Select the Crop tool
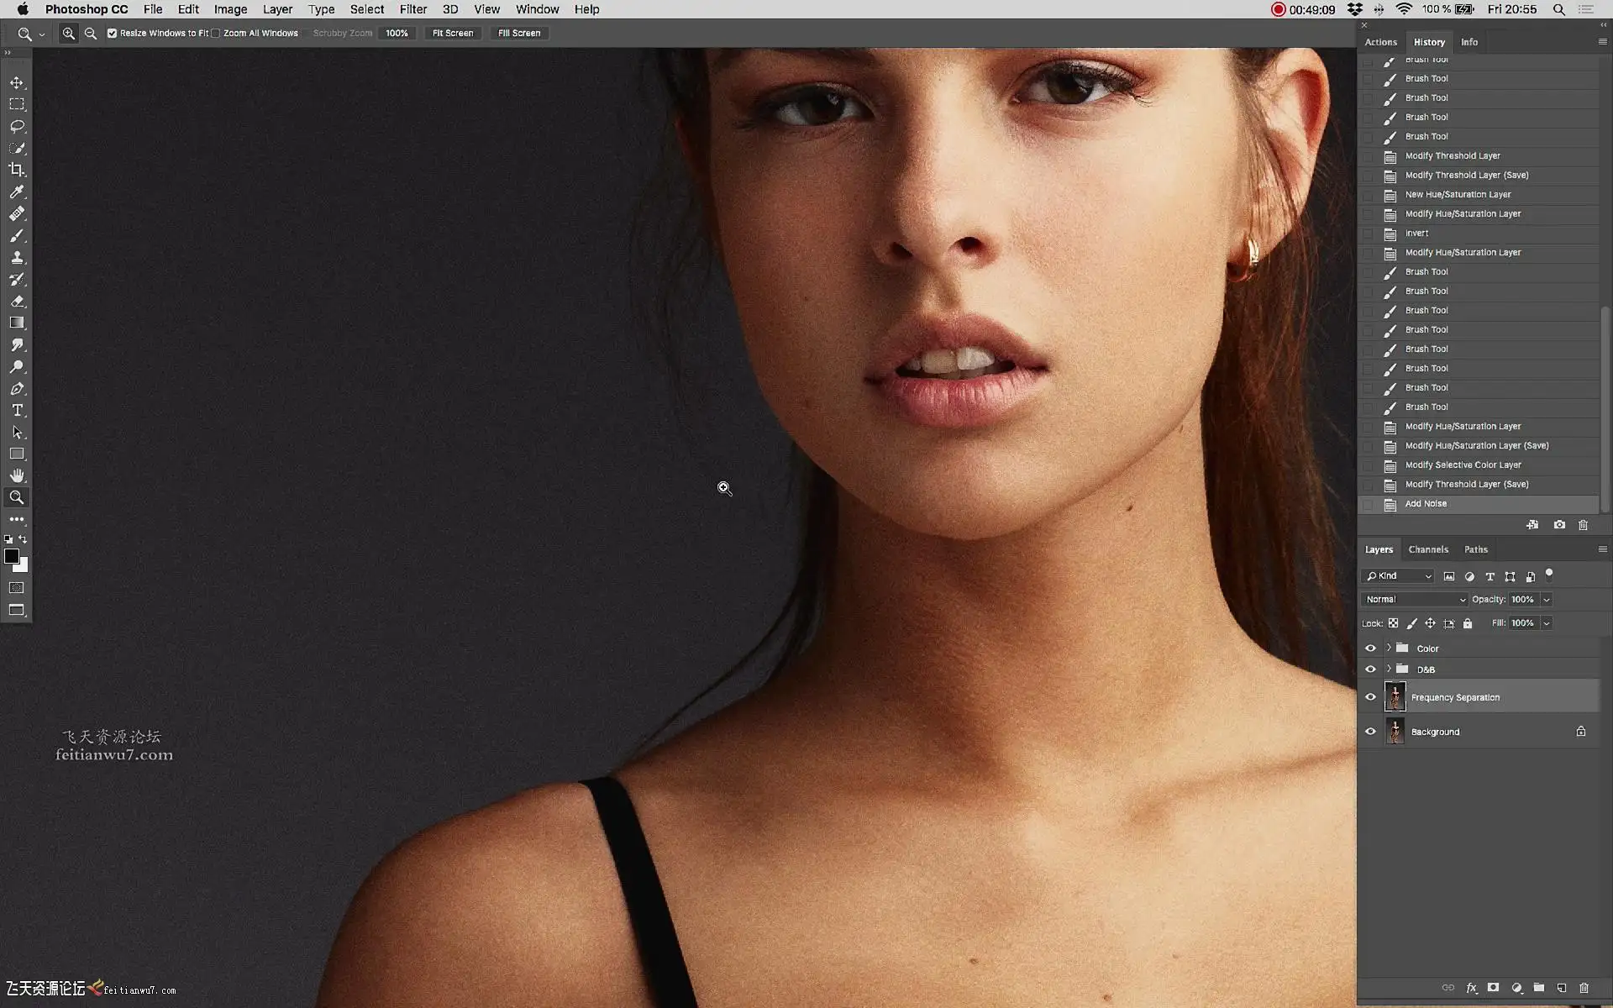This screenshot has width=1613, height=1008. point(17,170)
